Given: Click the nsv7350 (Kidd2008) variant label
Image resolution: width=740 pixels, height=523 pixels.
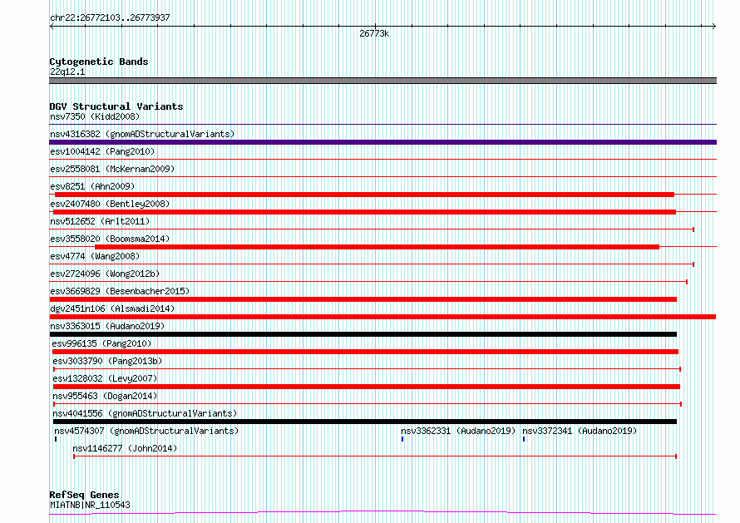Looking at the screenshot, I should pyautogui.click(x=95, y=116).
